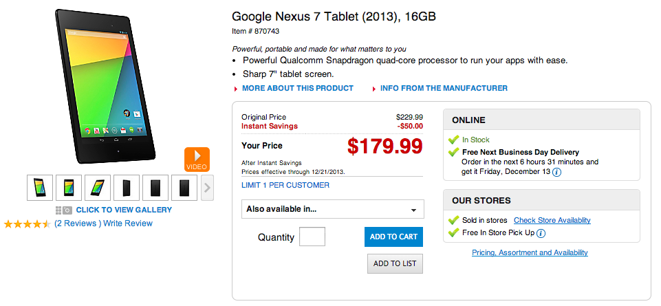Click the Quantity input field
661x306 pixels.
(x=312, y=237)
